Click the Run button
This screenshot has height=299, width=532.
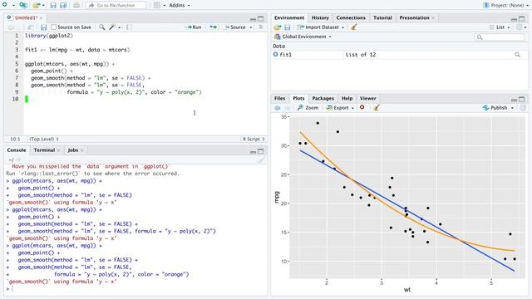(194, 27)
